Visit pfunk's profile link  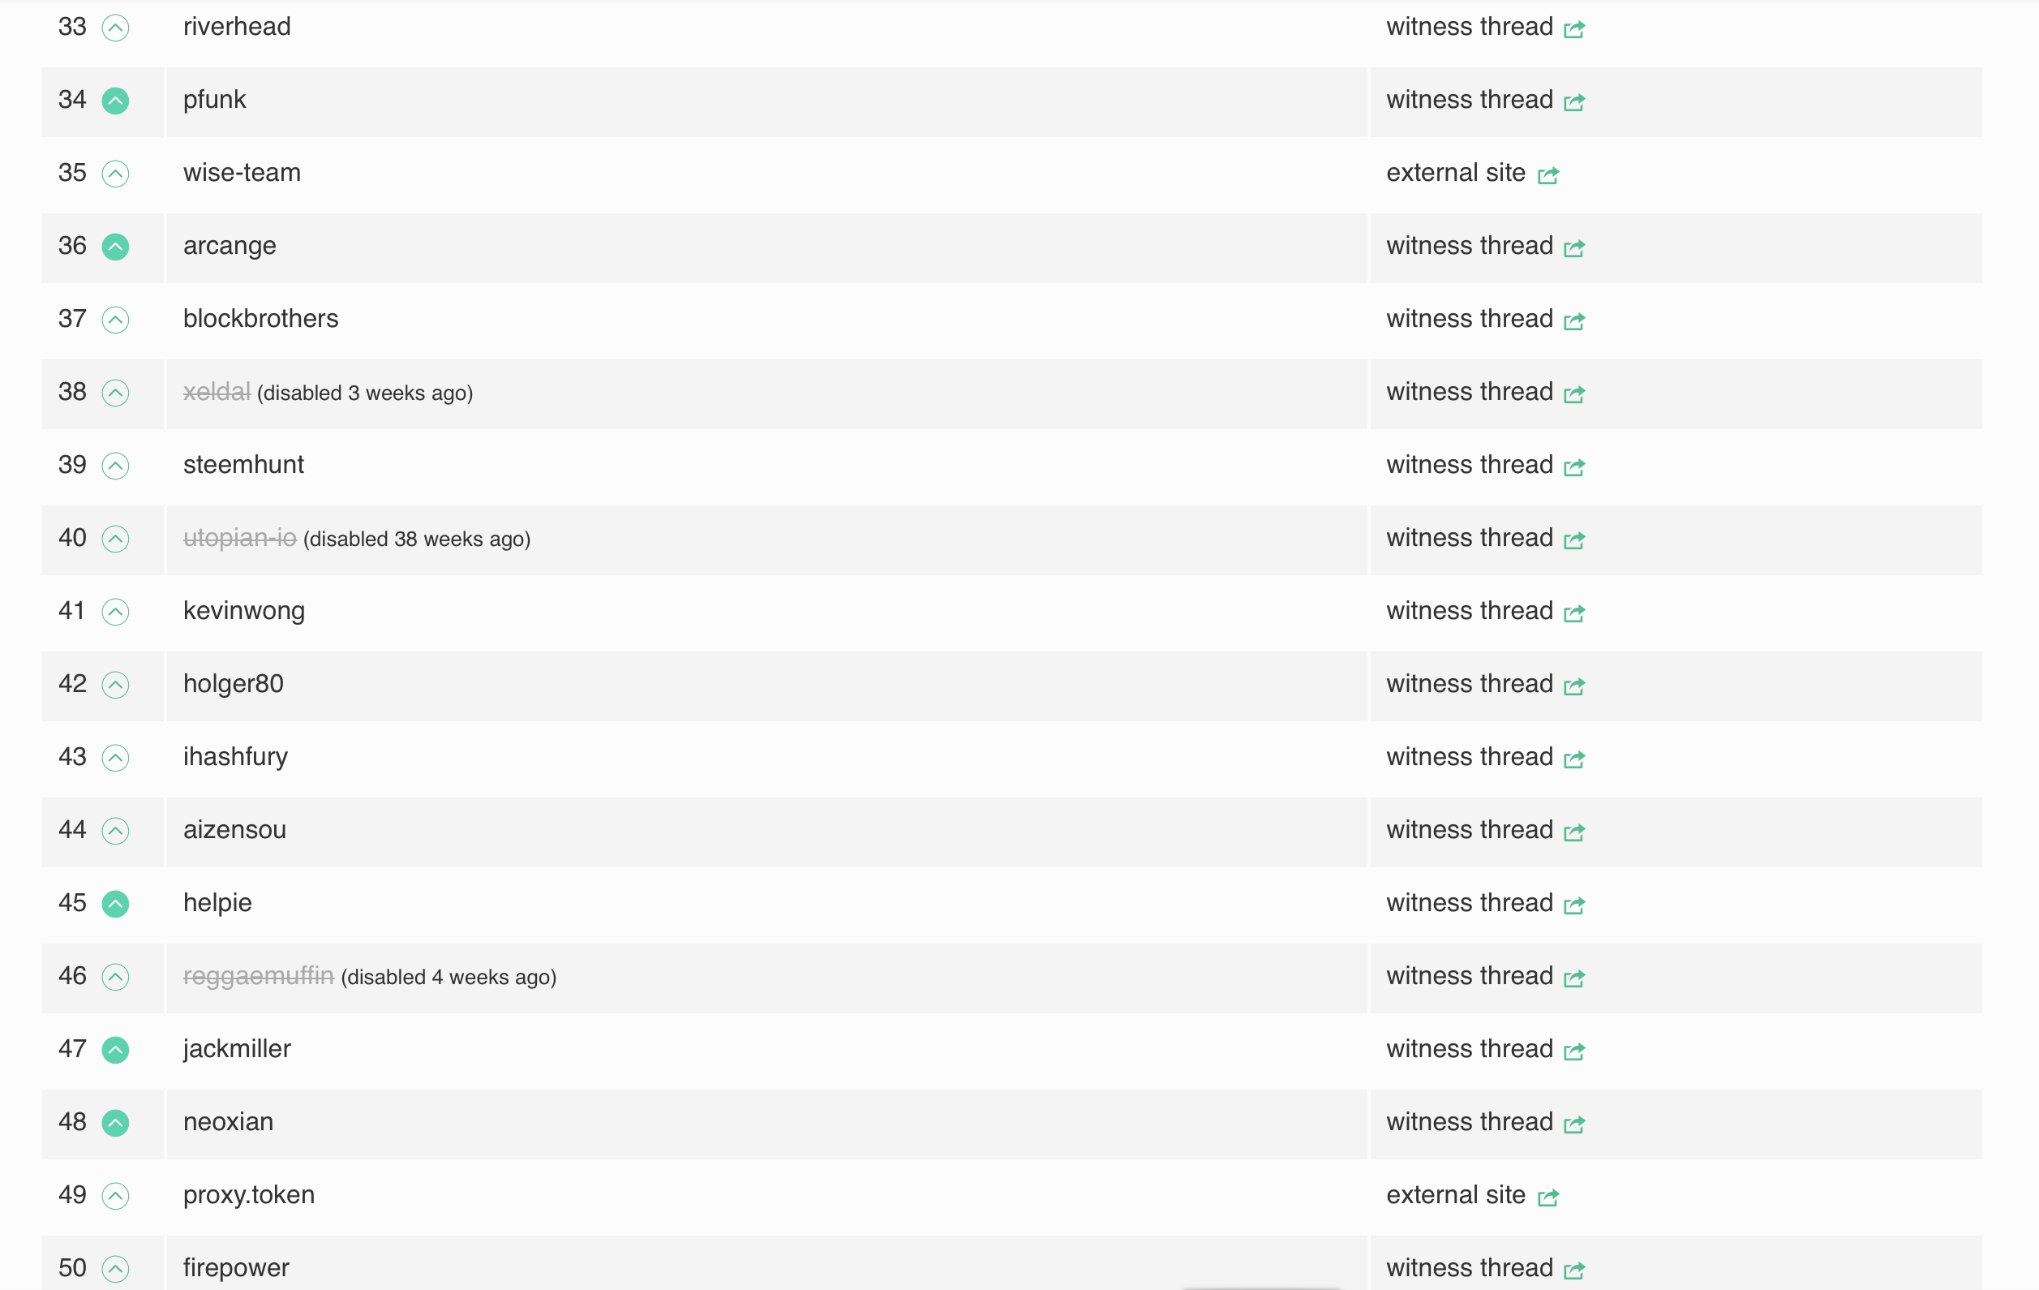(x=214, y=100)
